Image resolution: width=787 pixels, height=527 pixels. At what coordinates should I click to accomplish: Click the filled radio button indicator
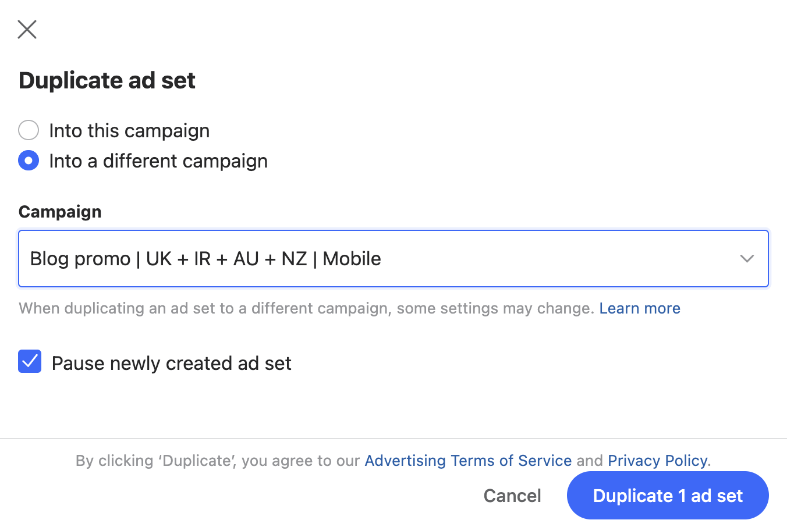(x=29, y=161)
